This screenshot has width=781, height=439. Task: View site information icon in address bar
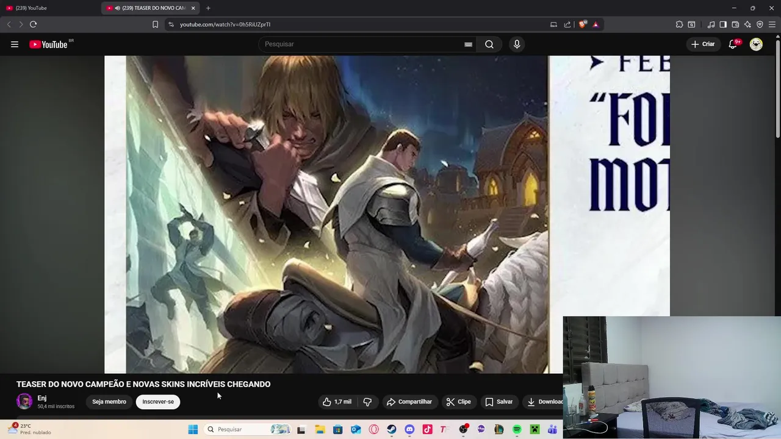pyautogui.click(x=171, y=24)
